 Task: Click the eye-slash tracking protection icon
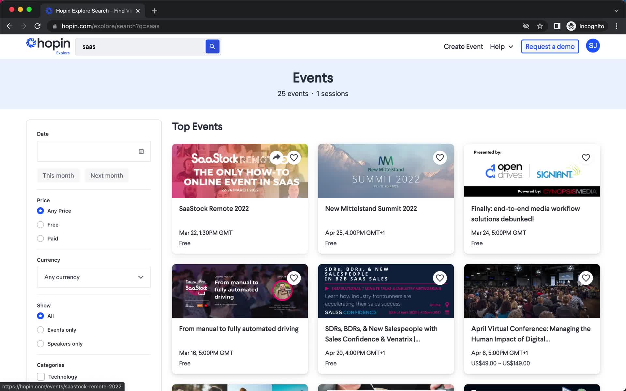(526, 26)
